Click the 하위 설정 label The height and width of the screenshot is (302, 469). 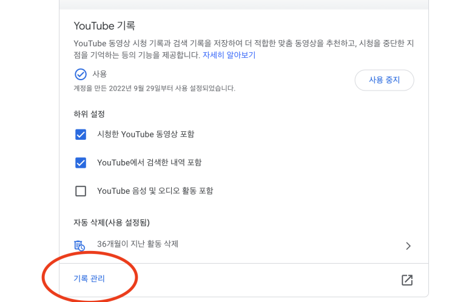[89, 114]
